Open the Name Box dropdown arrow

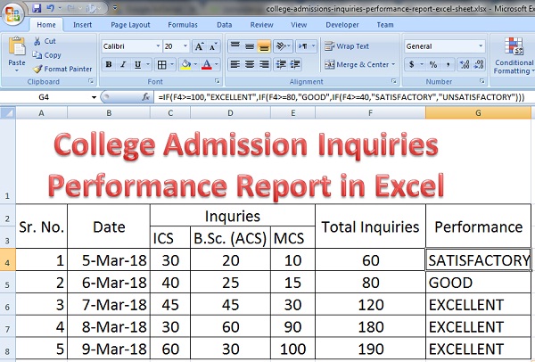[94, 97]
